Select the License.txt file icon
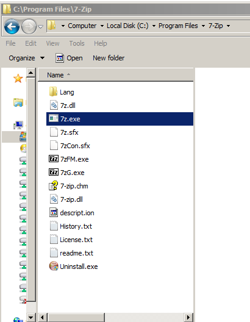The height and width of the screenshot is (322, 250). 54,239
